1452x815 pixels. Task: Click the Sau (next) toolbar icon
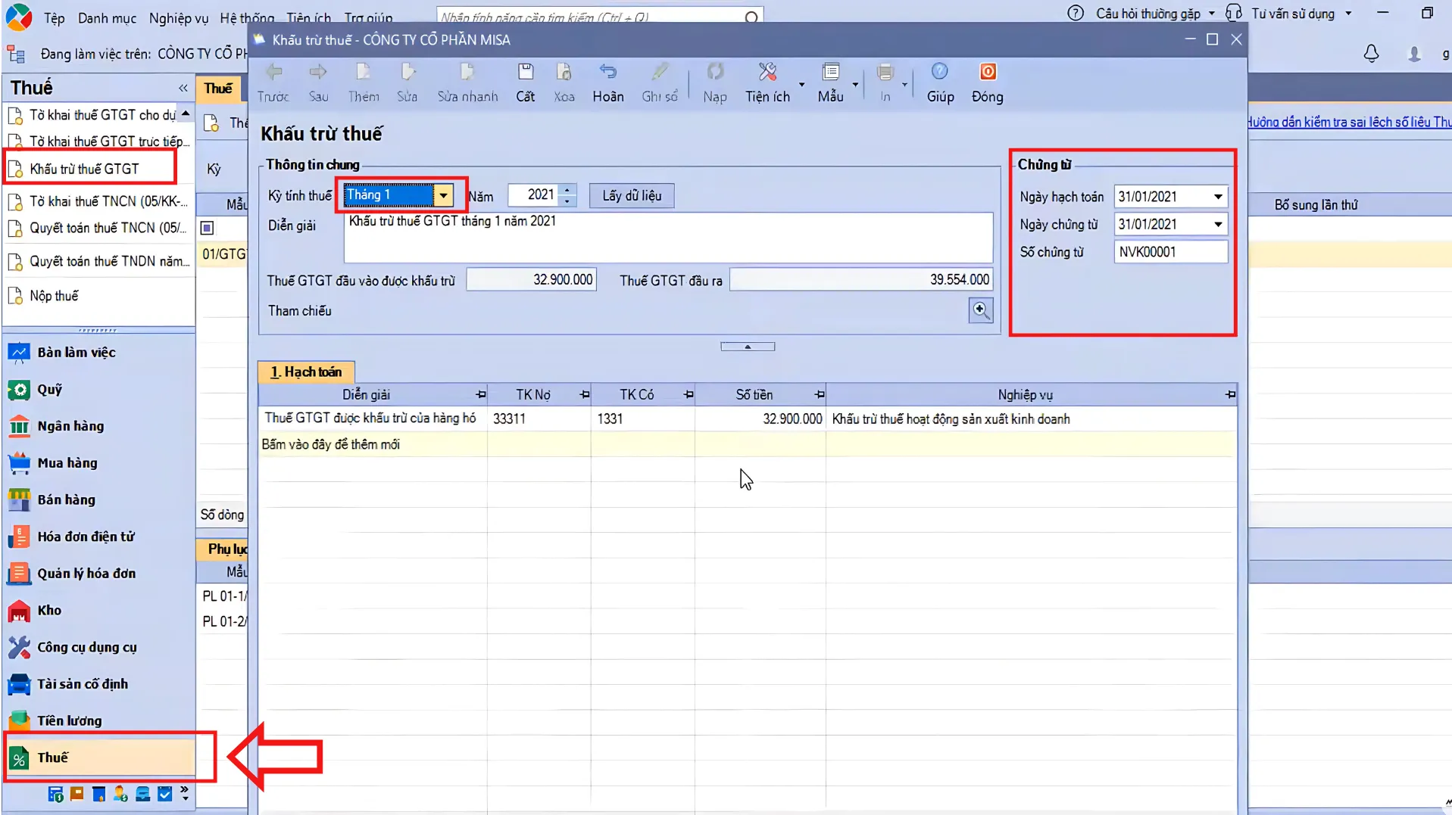pos(318,72)
